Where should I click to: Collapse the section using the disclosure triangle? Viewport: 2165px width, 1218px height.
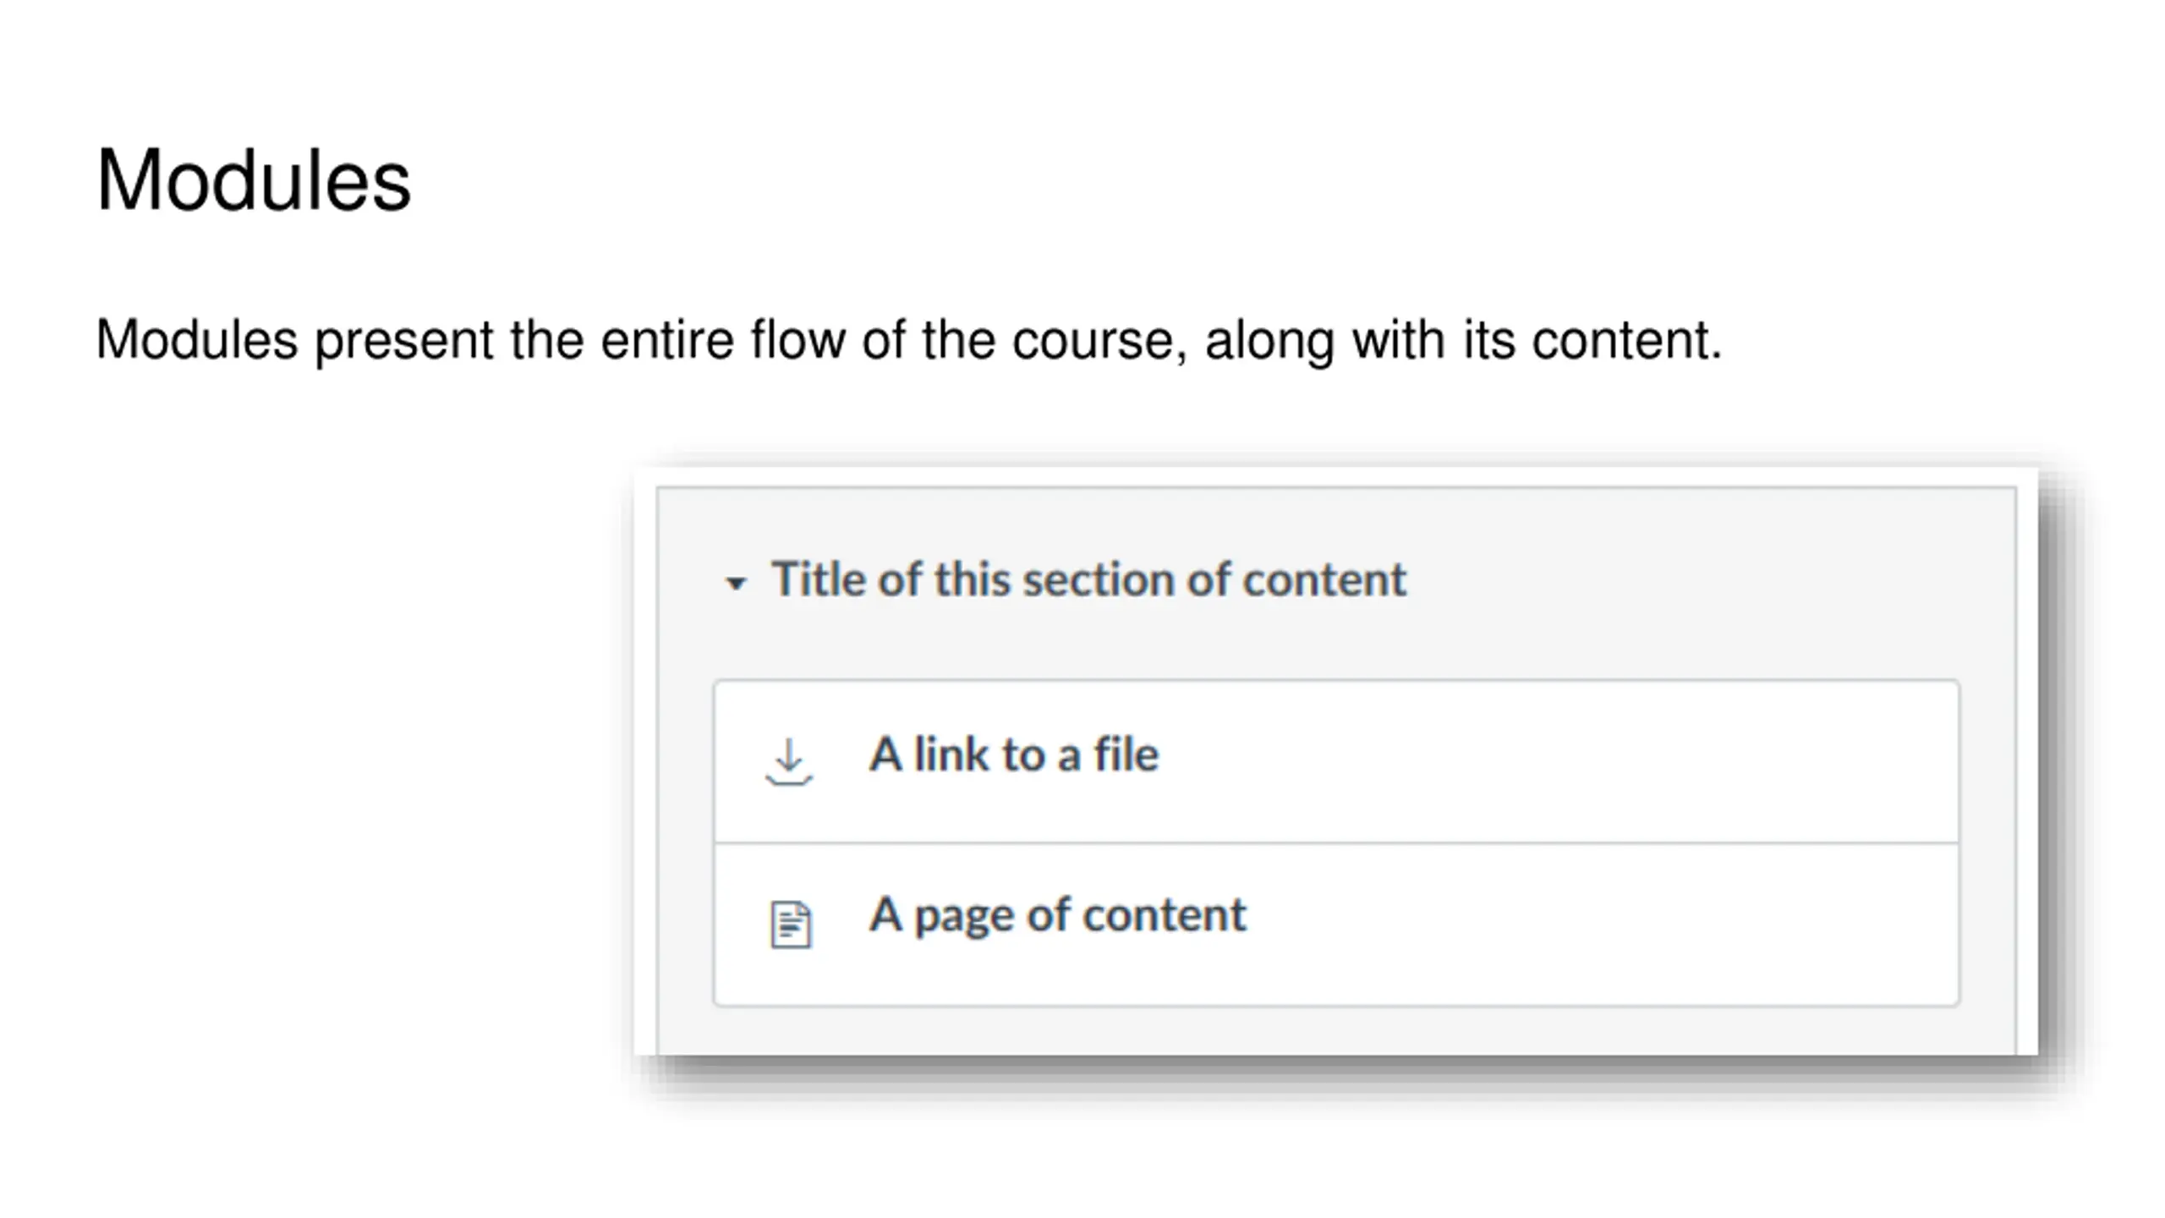click(736, 583)
